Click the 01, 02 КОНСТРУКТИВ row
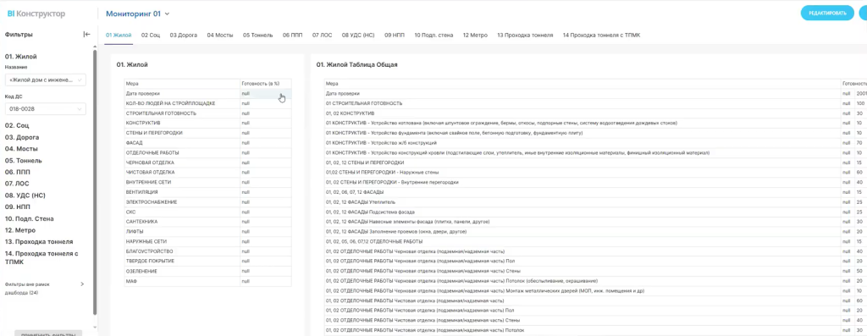The image size is (867, 336). coord(595,114)
